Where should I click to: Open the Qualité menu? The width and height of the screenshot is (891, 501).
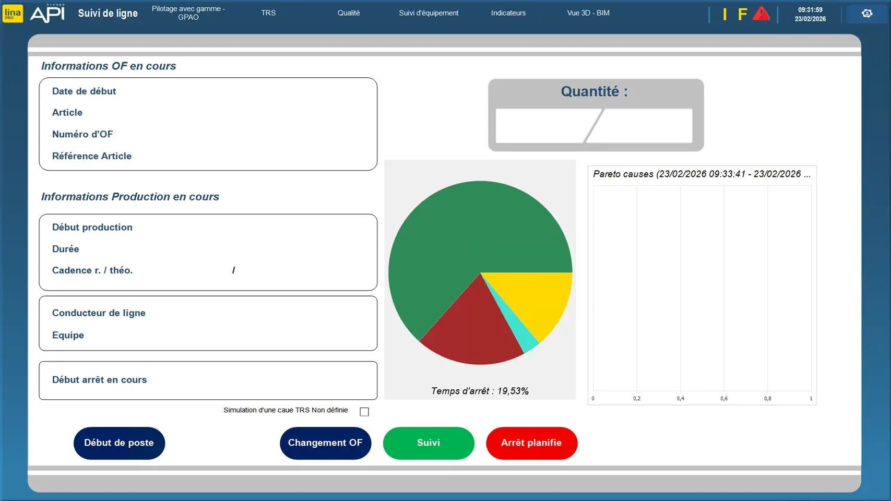[x=348, y=13]
